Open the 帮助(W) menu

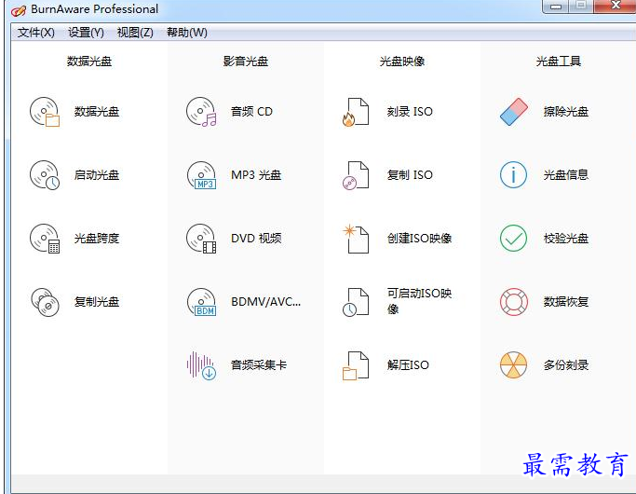186,33
